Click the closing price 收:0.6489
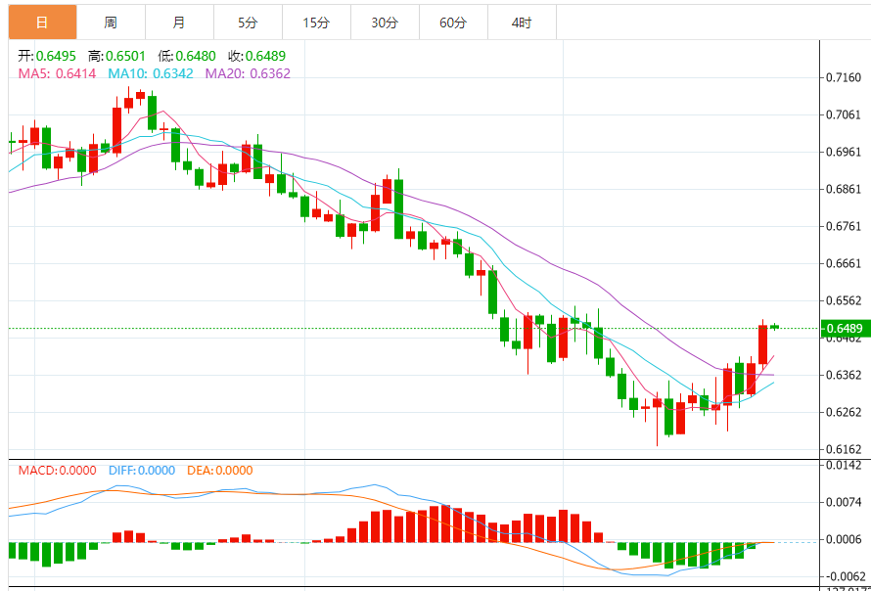 256,56
